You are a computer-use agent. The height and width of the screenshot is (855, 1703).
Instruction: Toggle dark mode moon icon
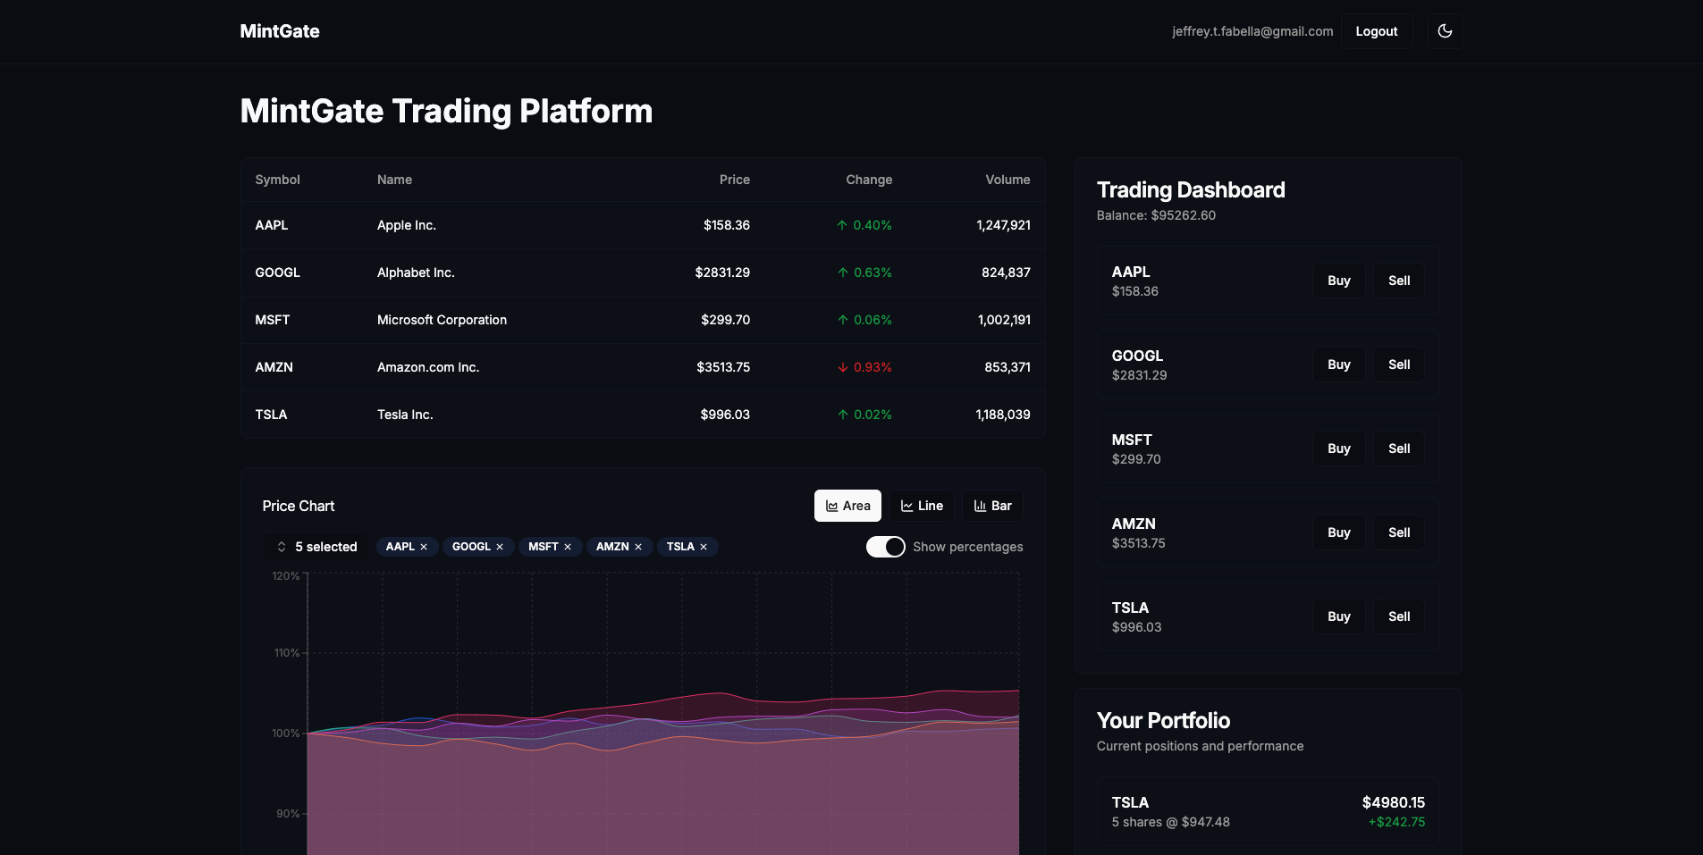coord(1445,31)
